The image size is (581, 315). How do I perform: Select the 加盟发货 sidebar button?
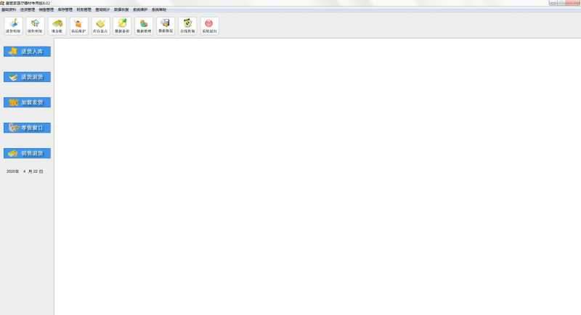(x=28, y=102)
